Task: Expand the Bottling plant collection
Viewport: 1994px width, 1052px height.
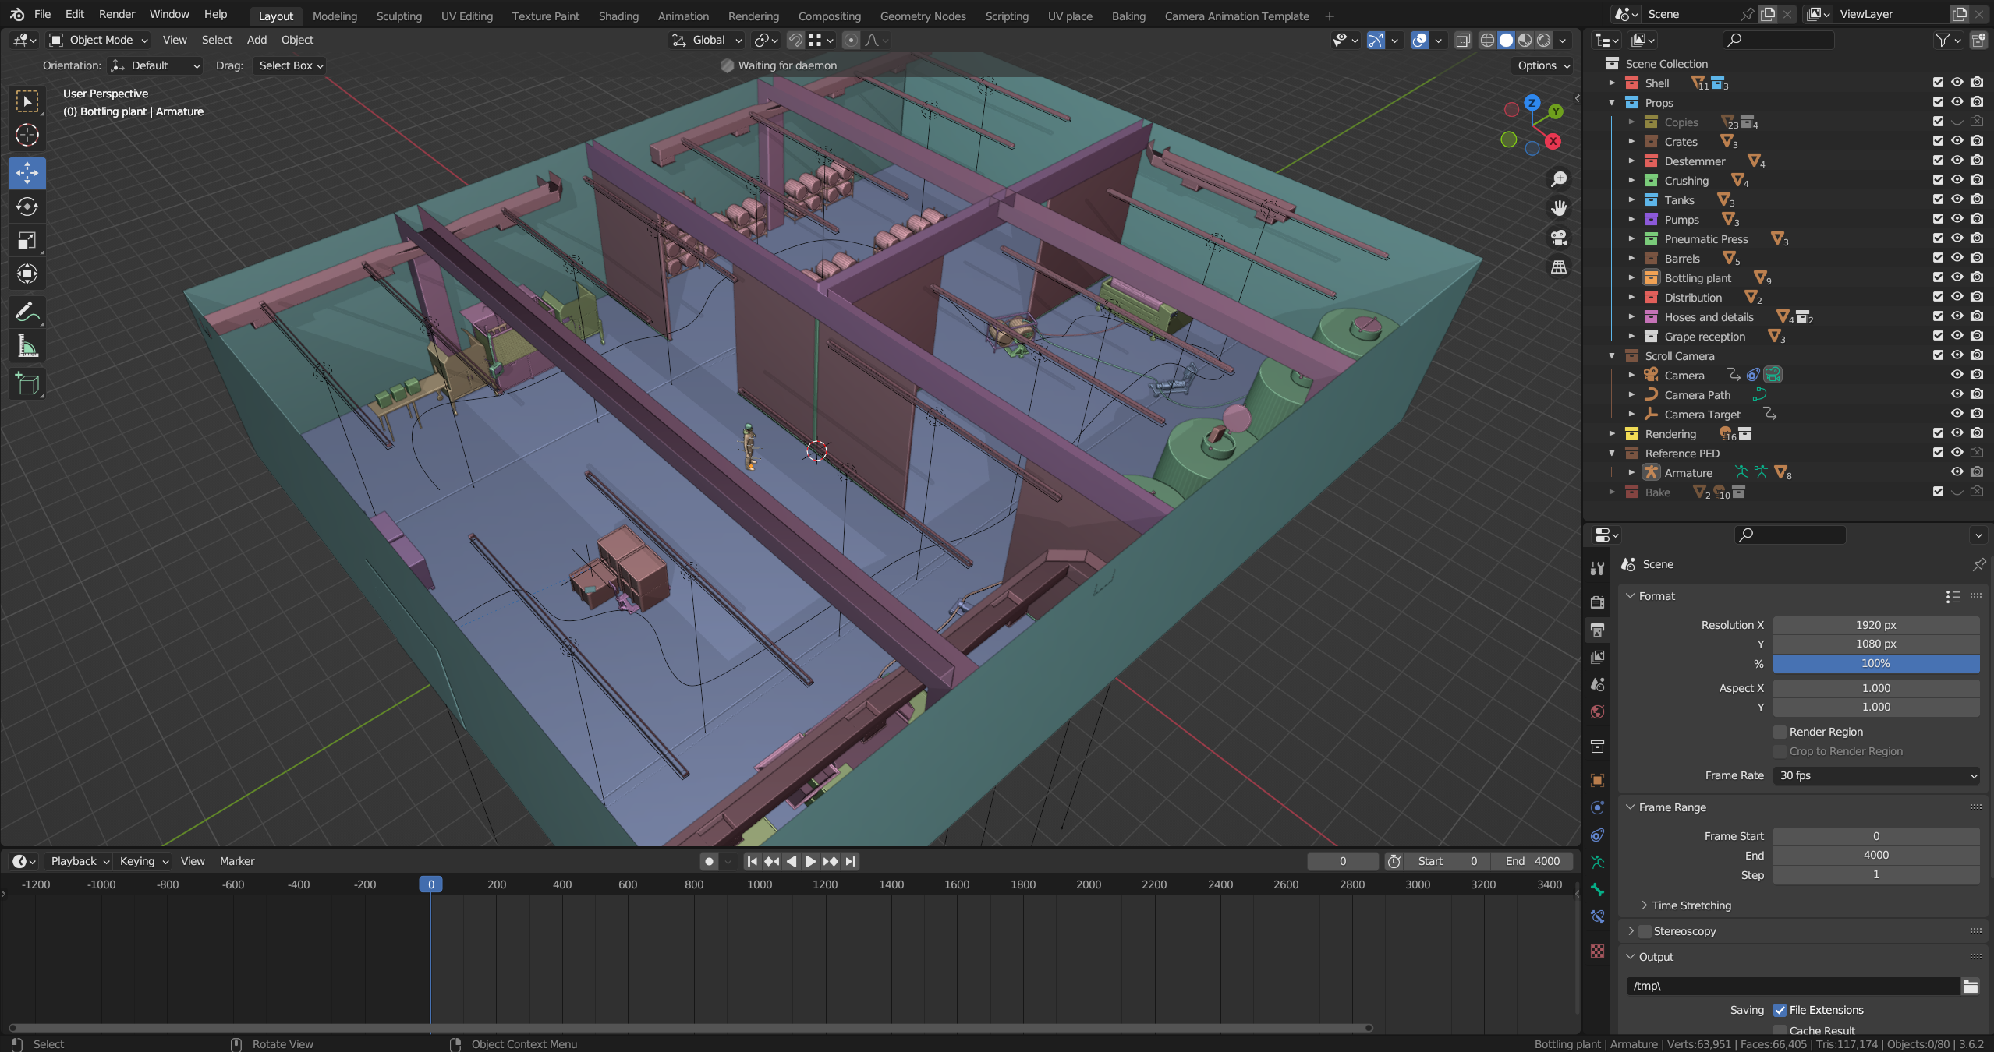Action: point(1631,277)
